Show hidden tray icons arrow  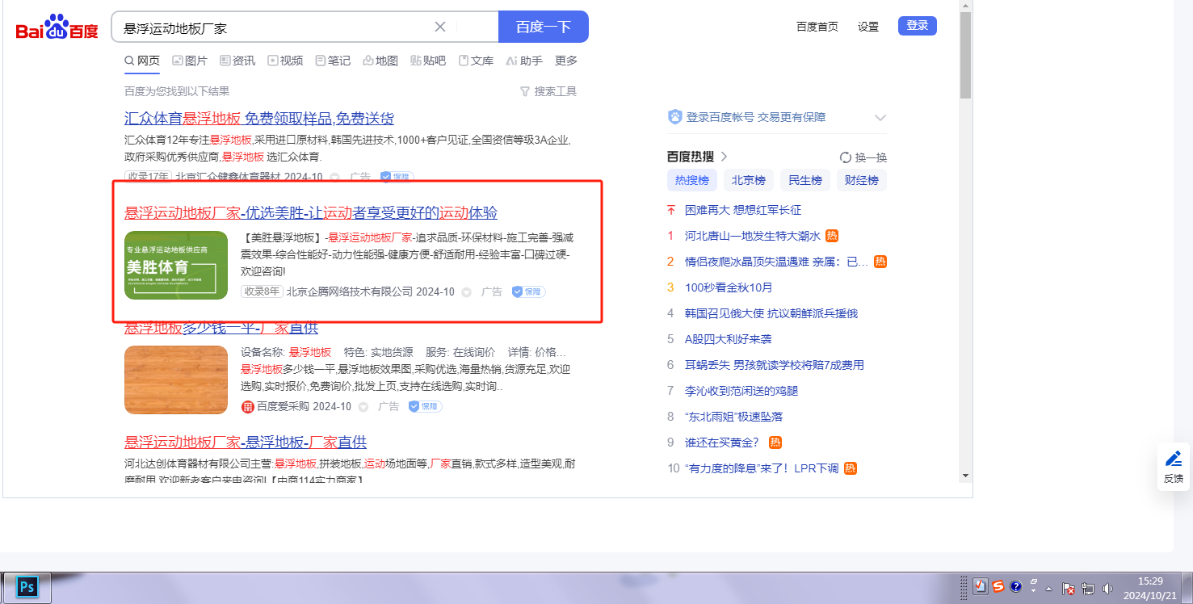(x=1048, y=588)
